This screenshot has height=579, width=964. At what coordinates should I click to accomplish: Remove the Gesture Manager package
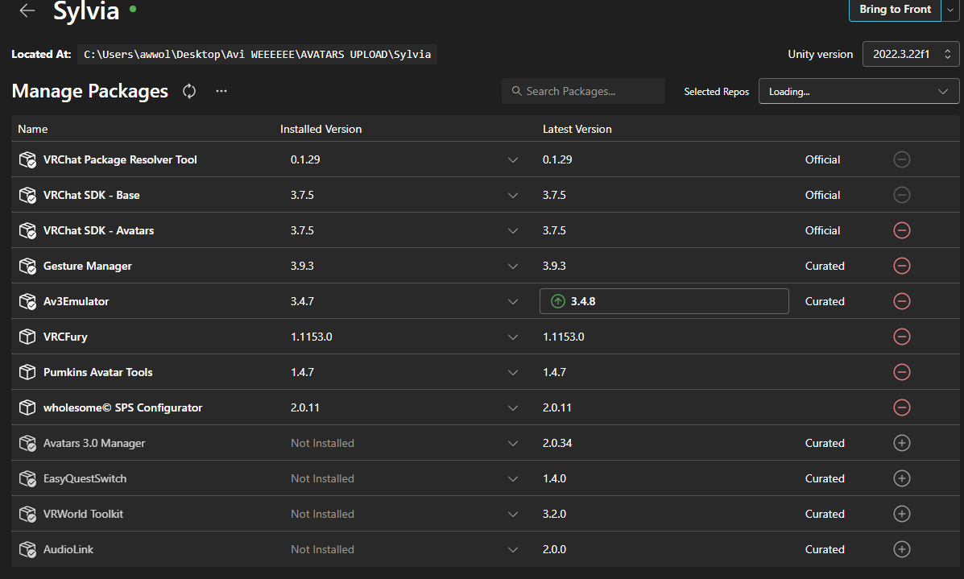coord(902,266)
